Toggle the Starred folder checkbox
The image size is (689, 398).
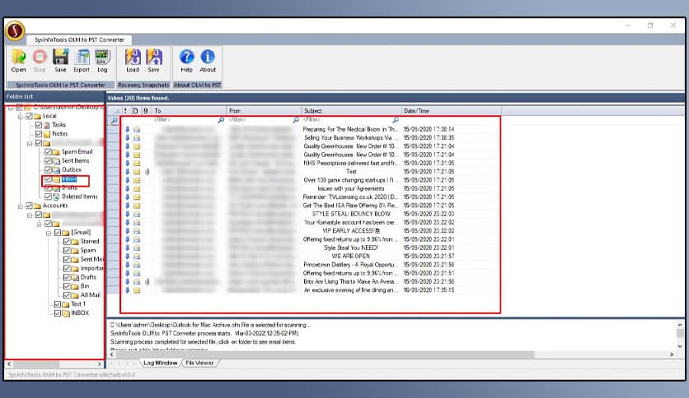pos(67,242)
